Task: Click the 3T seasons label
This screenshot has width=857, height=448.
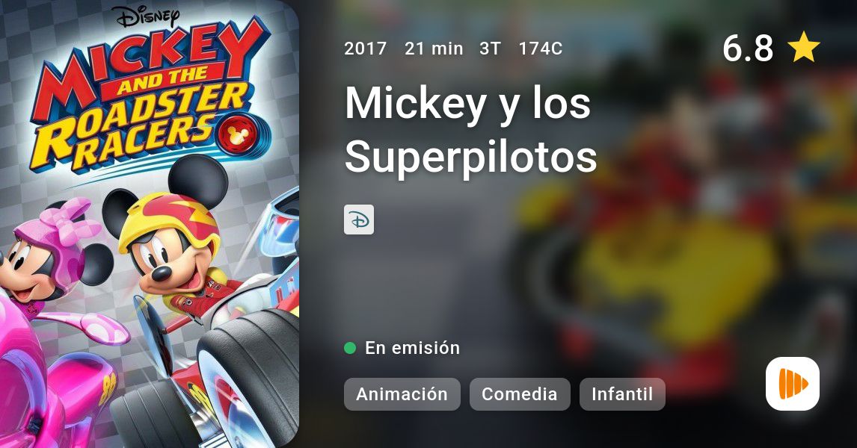Action: click(490, 49)
